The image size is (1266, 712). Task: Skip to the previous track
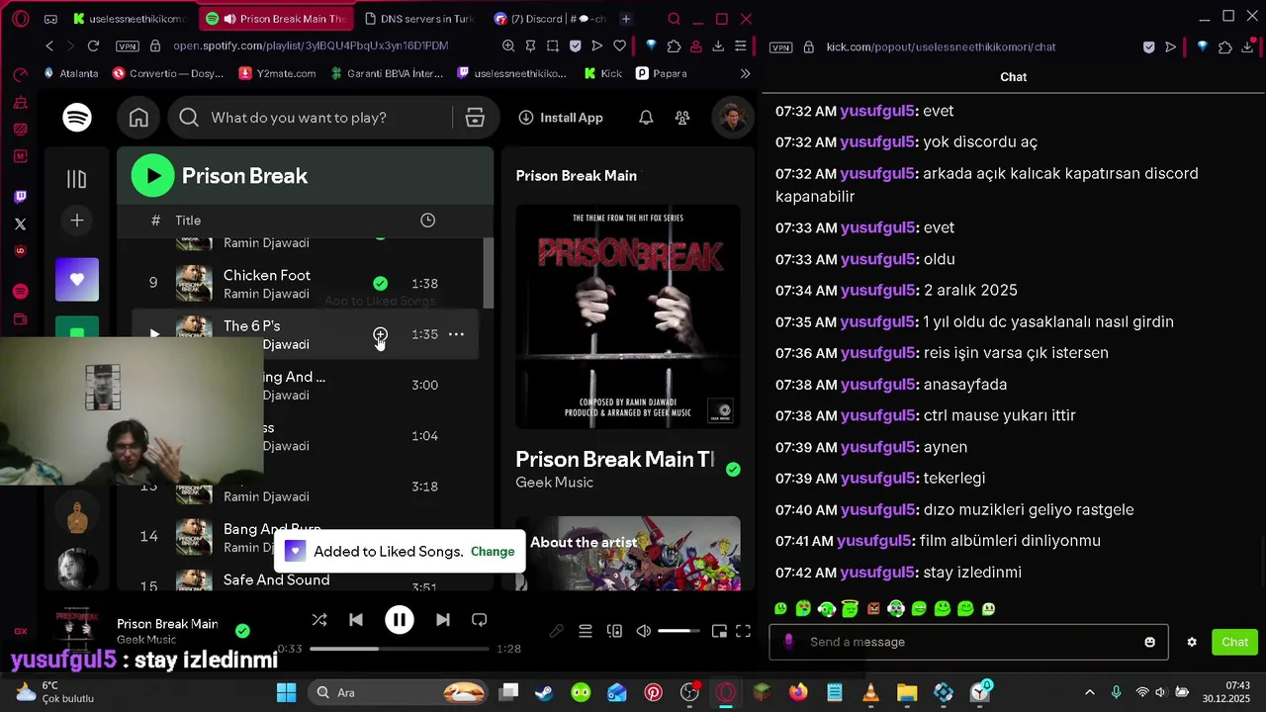[x=356, y=620]
